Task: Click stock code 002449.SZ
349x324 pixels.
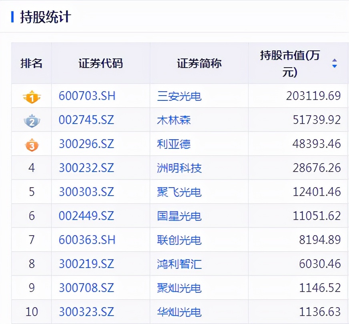Action: [86, 216]
